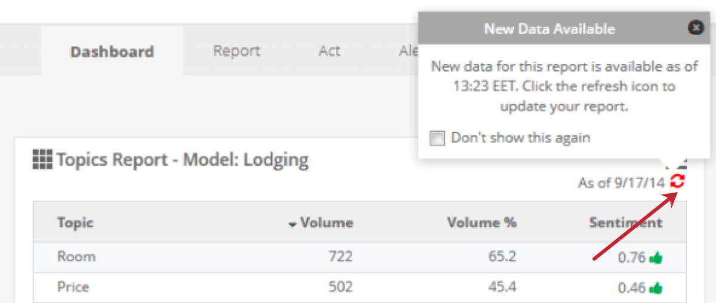Screen dimensions: 716x303
Task: Check the Don't show this again box
Action: point(437,138)
